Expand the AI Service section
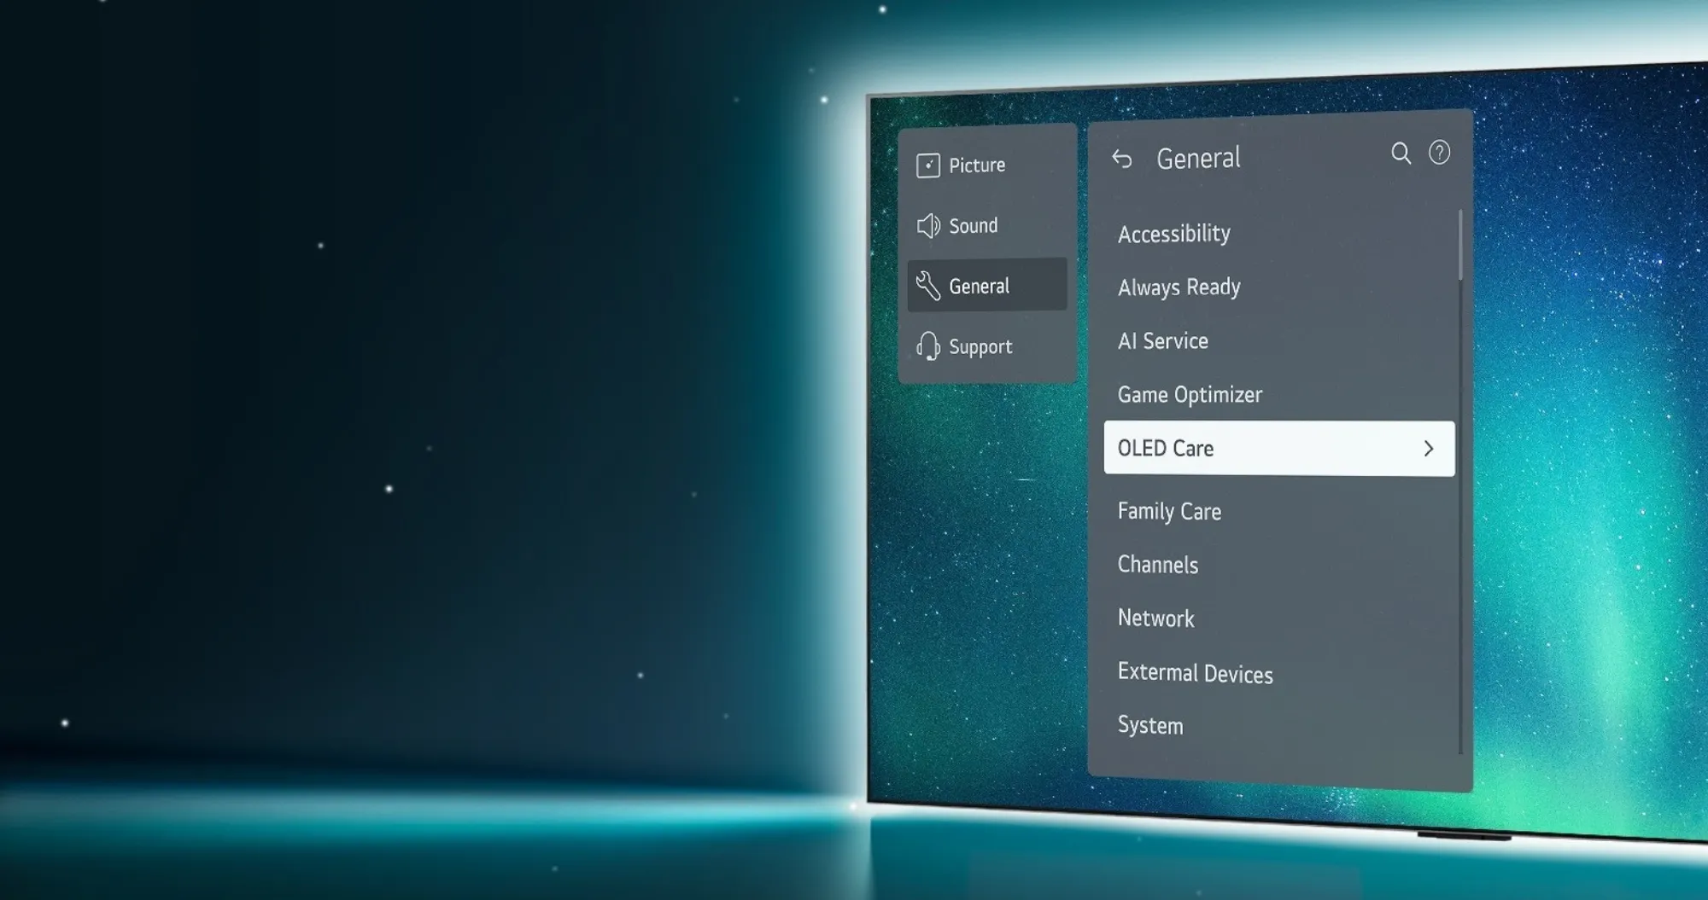Viewport: 1708px width, 900px height. [x=1161, y=340]
